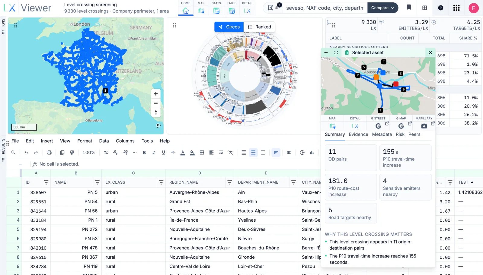Open the STATS view icon
Image resolution: width=483 pixels, height=275 pixels.
216,11
